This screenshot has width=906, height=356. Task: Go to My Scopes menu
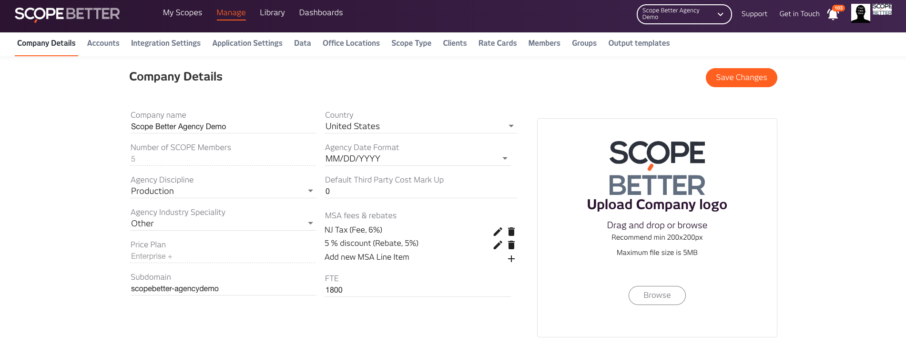click(183, 13)
